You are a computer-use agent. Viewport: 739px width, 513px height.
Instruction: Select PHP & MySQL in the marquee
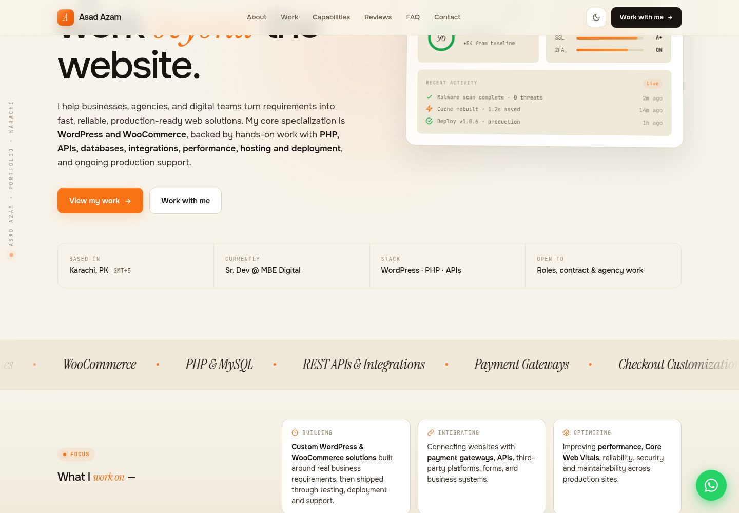(219, 365)
